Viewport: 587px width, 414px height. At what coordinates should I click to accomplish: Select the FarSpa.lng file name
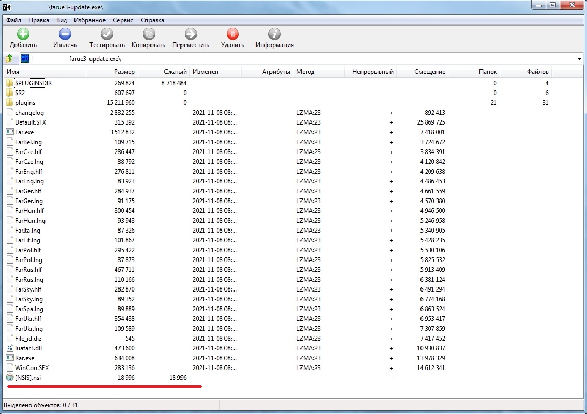pos(29,309)
